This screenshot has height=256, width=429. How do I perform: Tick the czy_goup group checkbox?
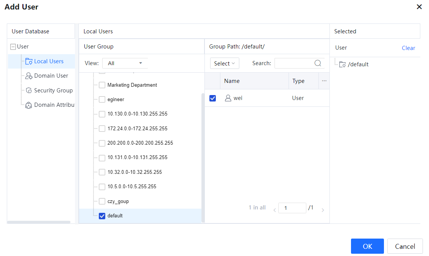point(102,201)
